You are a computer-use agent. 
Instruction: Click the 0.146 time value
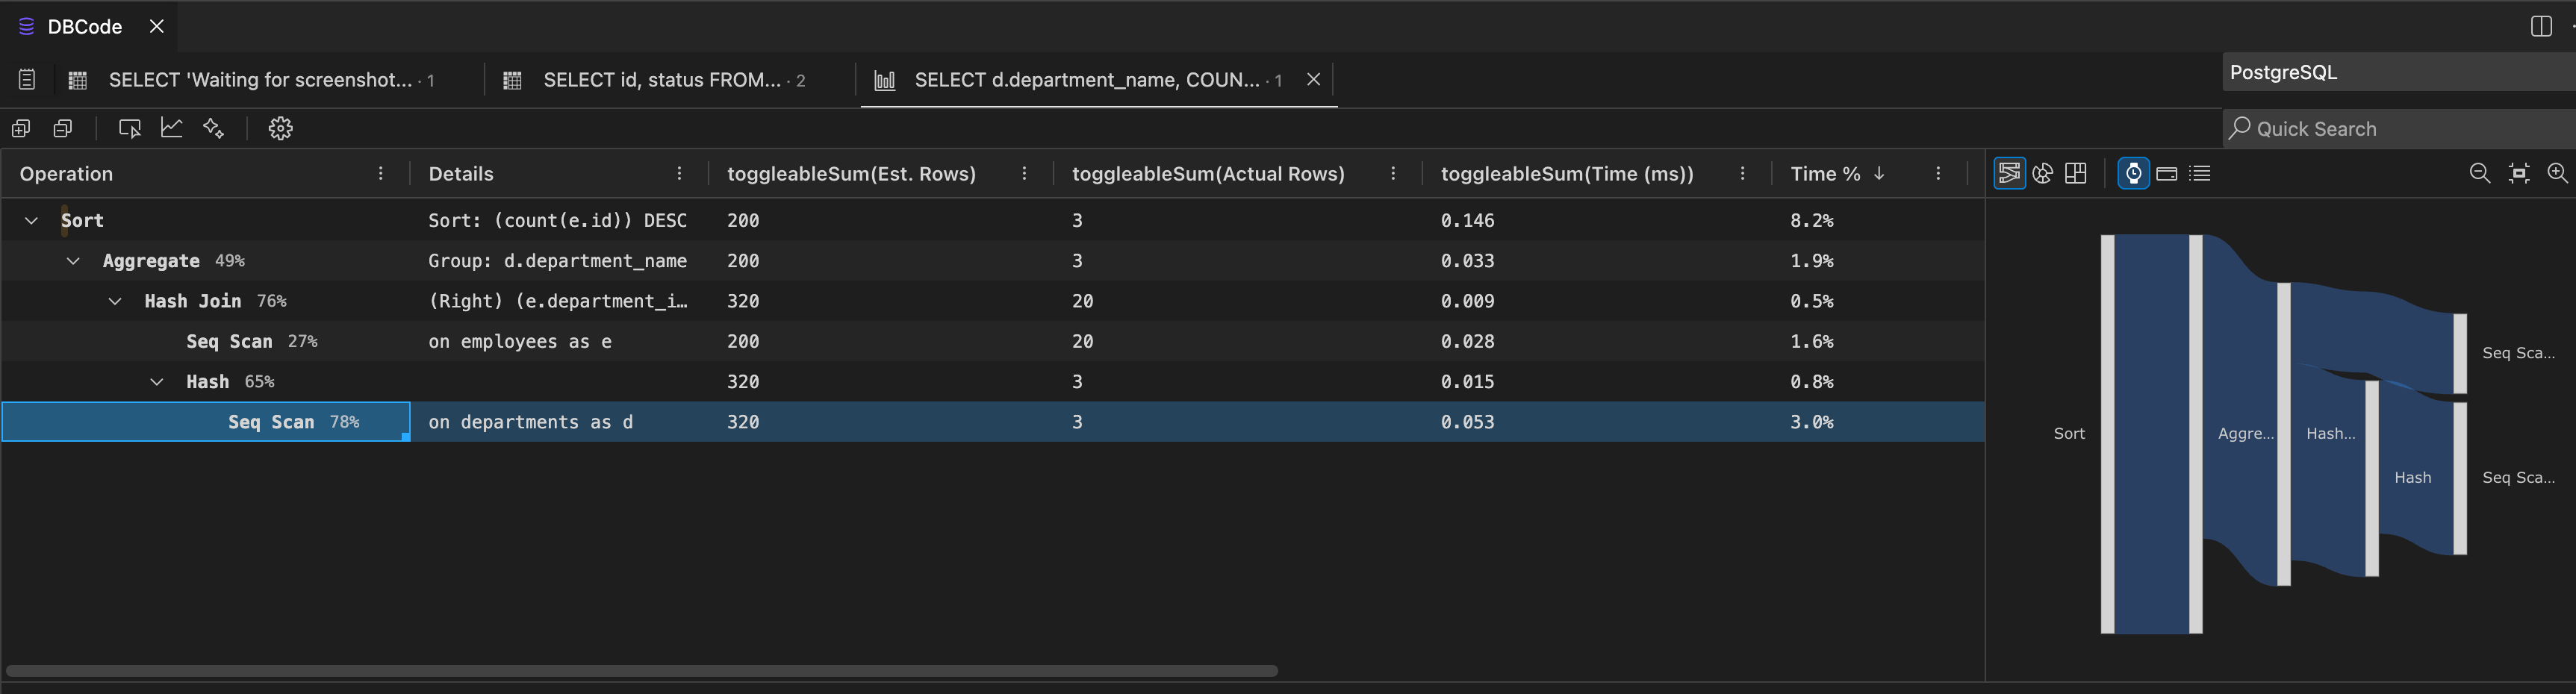[1467, 220]
